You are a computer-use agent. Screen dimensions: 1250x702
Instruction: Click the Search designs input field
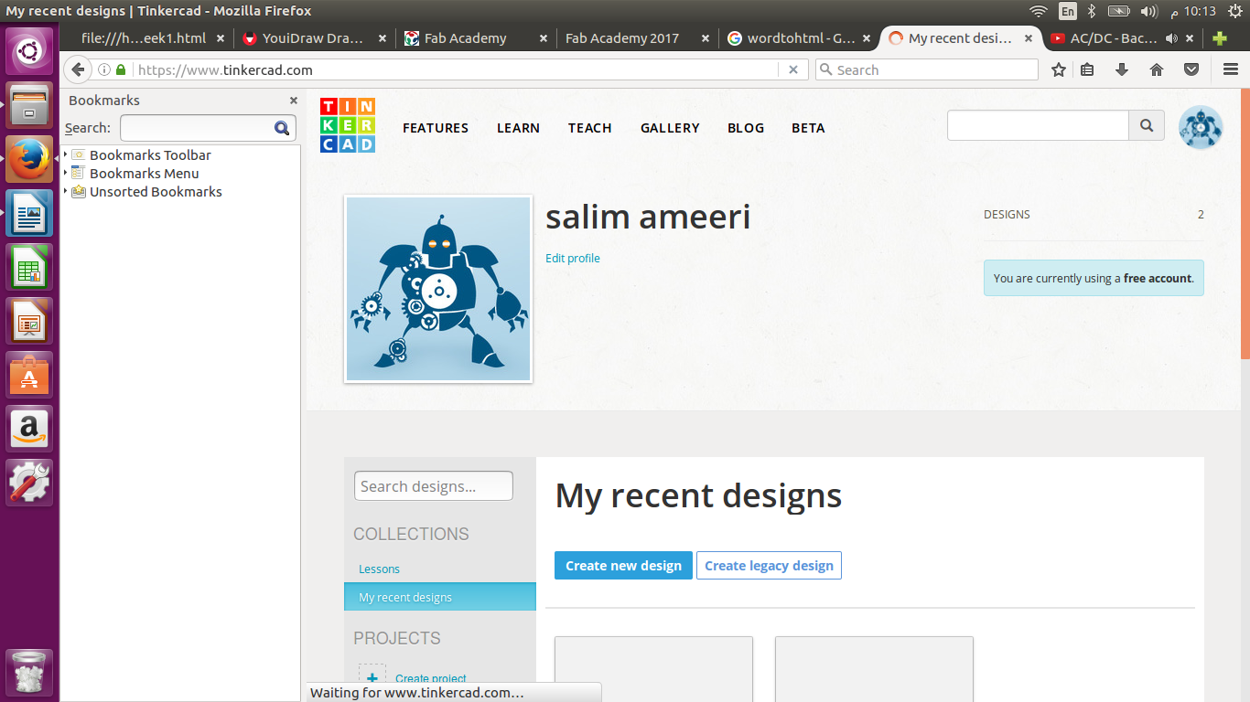434,486
